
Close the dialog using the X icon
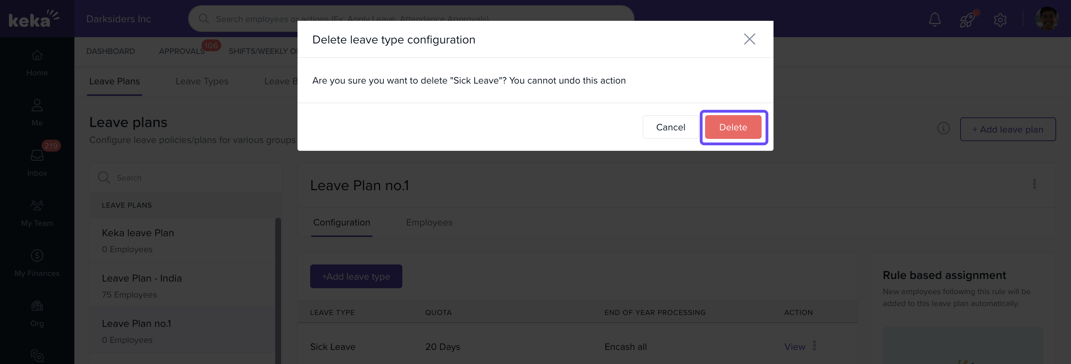click(x=749, y=39)
